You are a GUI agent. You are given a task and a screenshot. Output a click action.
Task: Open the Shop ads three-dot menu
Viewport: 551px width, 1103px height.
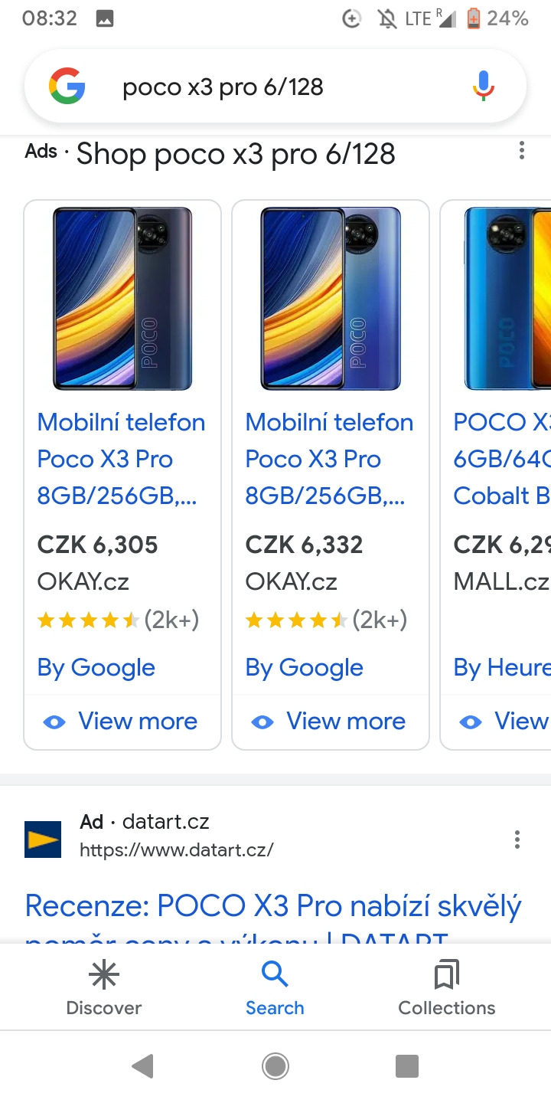click(521, 151)
